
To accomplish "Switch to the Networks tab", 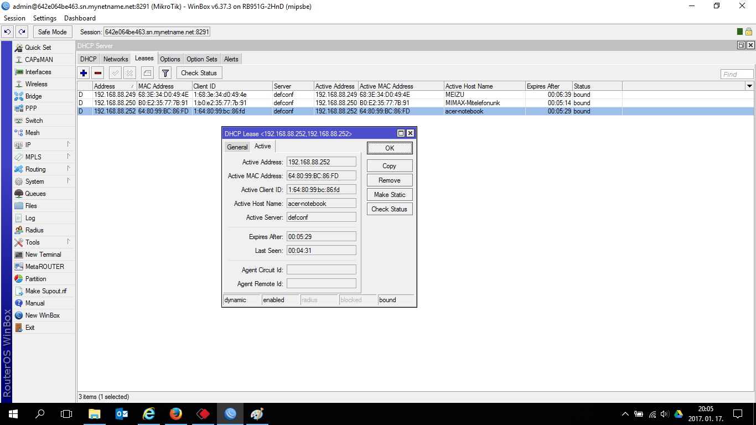I will coord(116,59).
